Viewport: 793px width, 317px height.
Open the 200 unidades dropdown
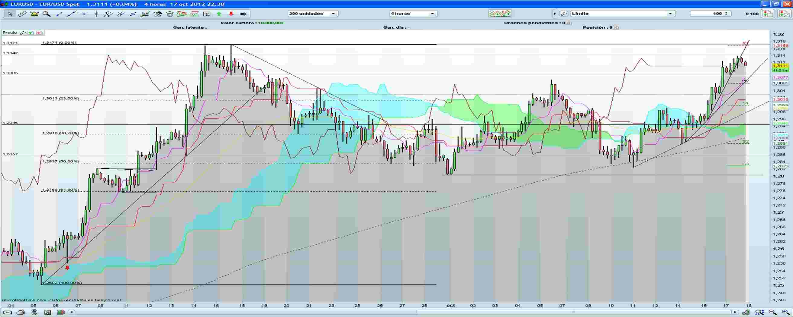[334, 14]
